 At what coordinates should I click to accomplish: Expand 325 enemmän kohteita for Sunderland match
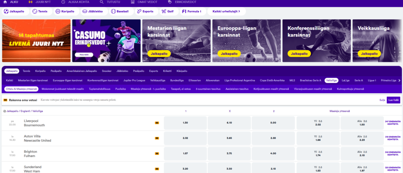[x=393, y=169]
